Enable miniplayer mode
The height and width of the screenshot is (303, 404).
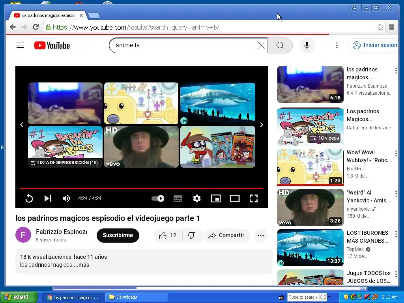pyautogui.click(x=216, y=198)
